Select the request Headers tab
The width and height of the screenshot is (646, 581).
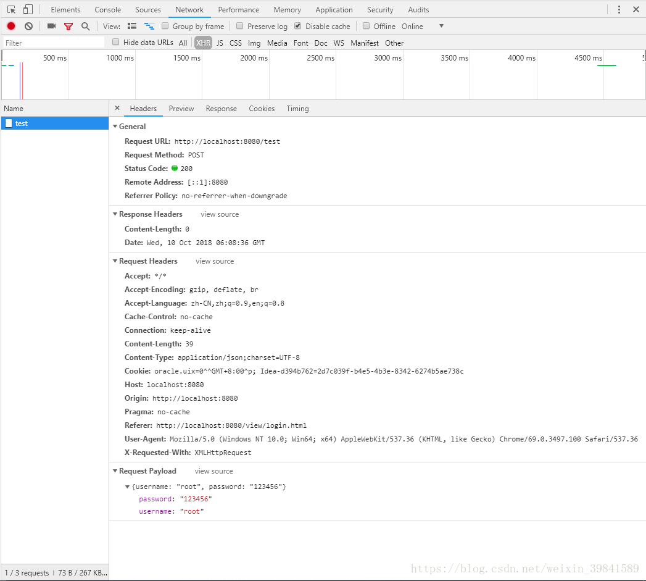coord(143,109)
